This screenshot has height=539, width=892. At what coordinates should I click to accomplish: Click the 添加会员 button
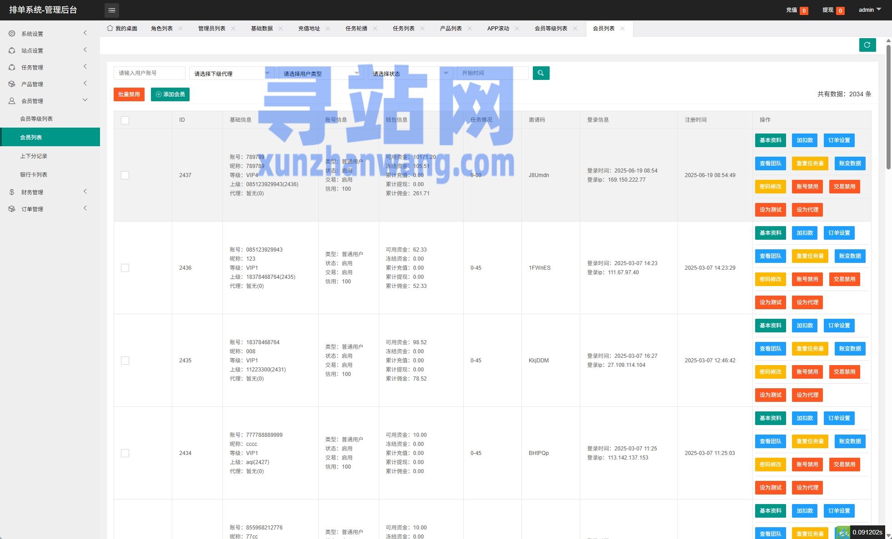(170, 94)
